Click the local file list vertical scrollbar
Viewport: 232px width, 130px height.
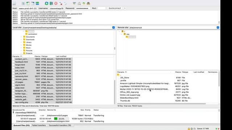coord(115,92)
